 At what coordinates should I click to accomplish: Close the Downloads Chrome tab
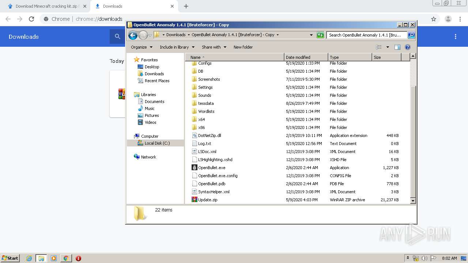[x=172, y=6]
